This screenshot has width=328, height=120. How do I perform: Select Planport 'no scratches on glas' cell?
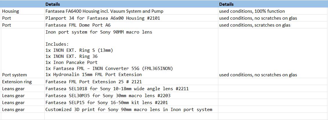[273, 18]
